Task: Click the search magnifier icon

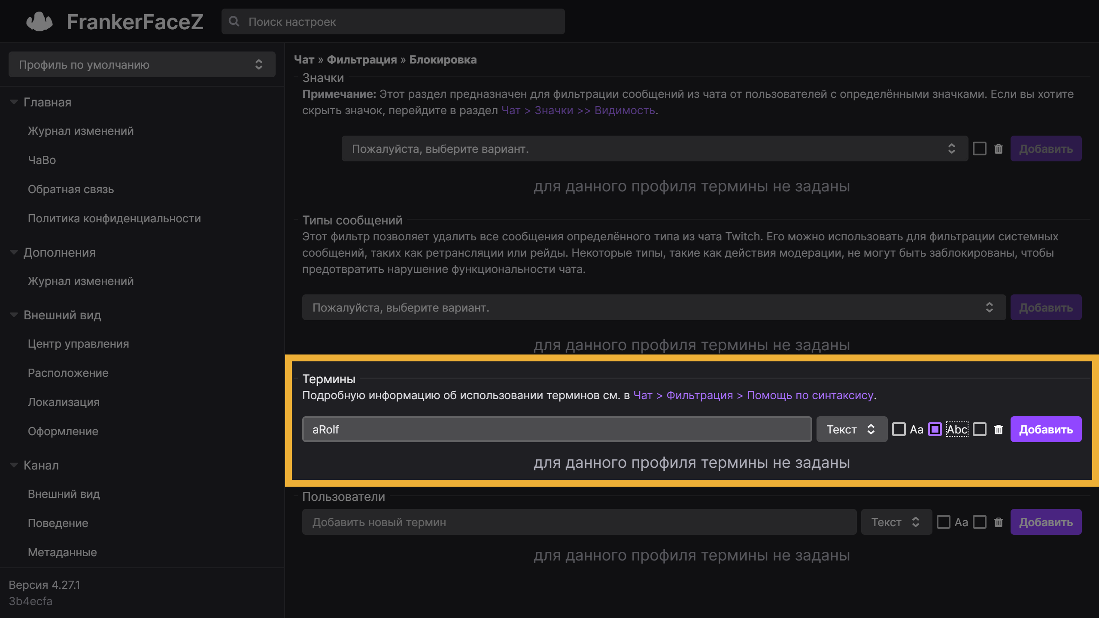Action: [x=234, y=21]
